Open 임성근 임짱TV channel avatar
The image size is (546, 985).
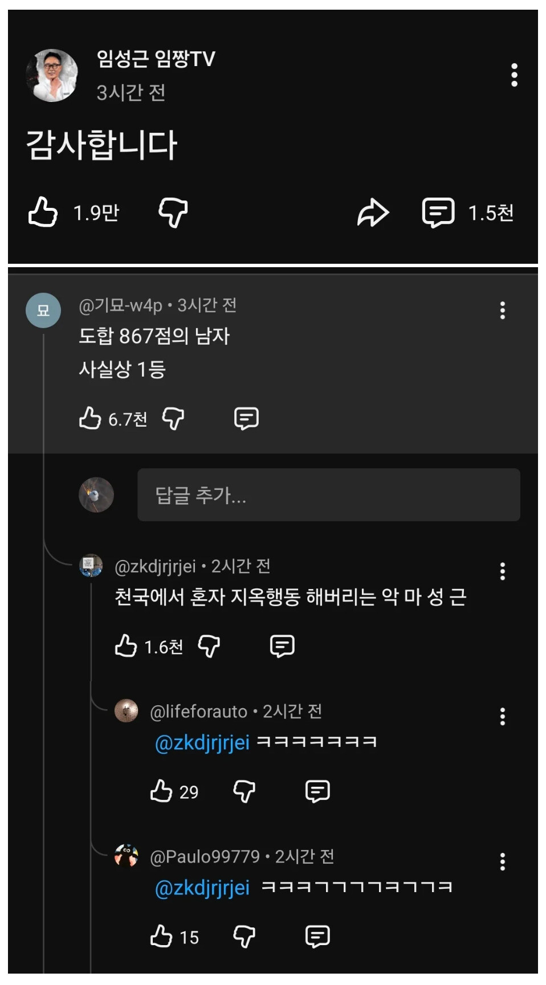point(52,75)
